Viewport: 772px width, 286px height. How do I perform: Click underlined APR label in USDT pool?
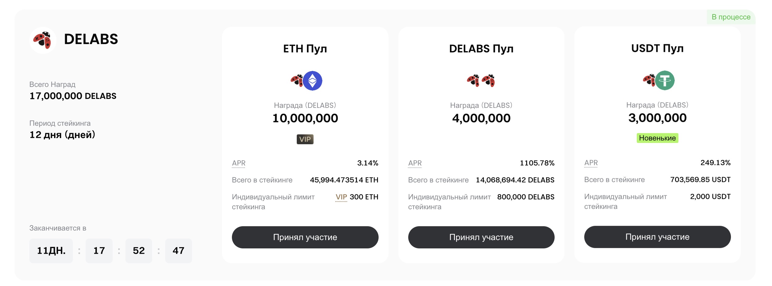(591, 163)
